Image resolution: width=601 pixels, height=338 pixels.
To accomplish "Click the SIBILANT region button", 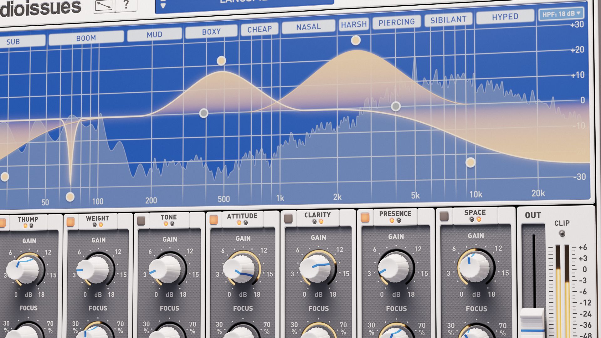I will pyautogui.click(x=448, y=20).
